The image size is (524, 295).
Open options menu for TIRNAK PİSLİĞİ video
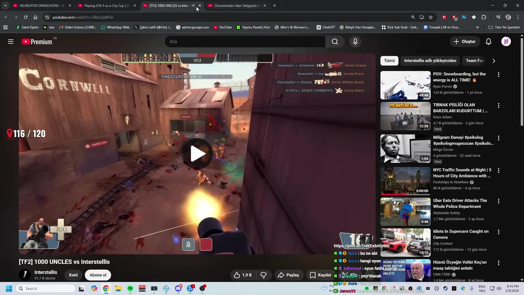click(498, 105)
